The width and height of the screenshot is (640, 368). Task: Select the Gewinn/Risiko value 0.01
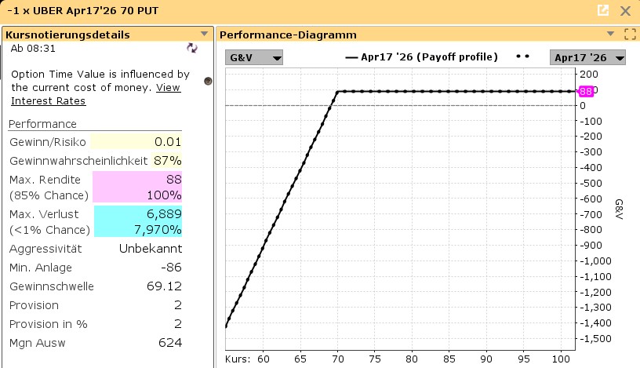tap(168, 142)
